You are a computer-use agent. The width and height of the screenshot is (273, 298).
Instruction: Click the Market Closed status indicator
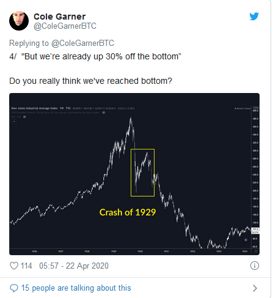[242, 108]
